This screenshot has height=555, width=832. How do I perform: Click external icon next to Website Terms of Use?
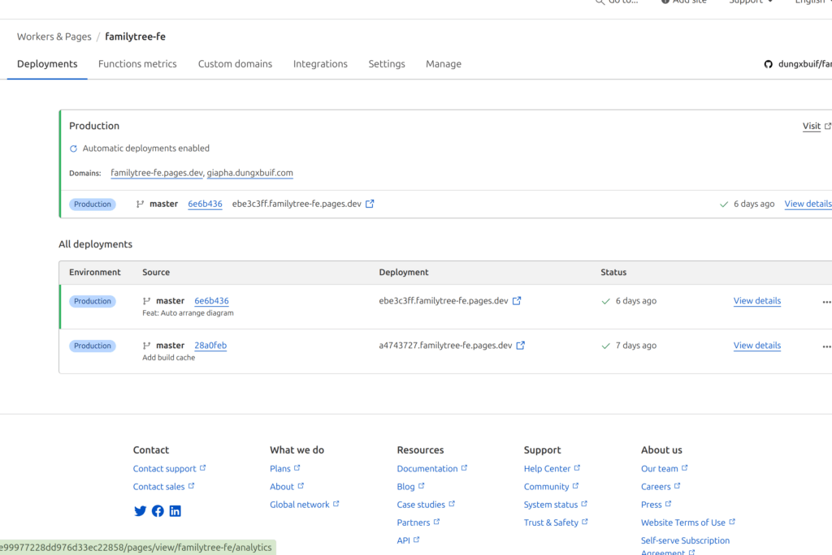tap(732, 522)
